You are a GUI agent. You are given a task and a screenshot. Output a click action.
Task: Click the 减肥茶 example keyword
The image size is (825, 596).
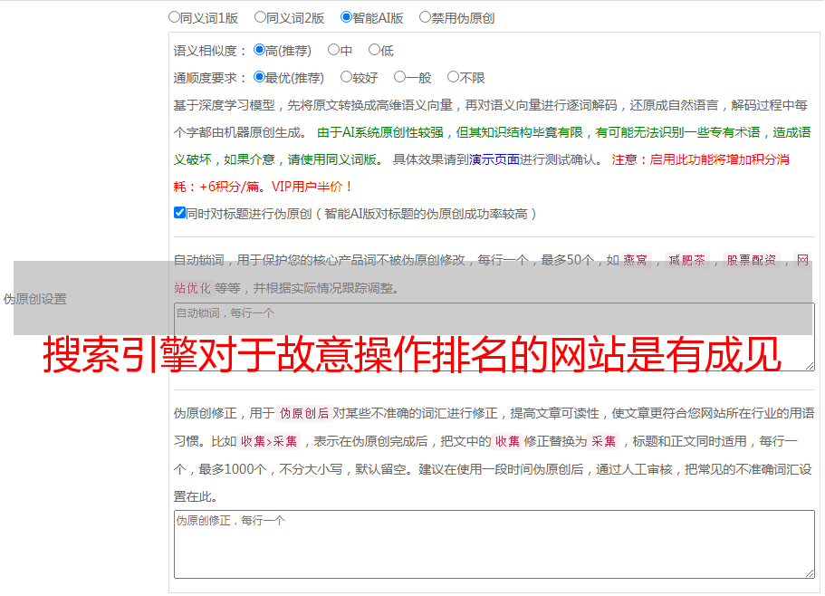(686, 260)
